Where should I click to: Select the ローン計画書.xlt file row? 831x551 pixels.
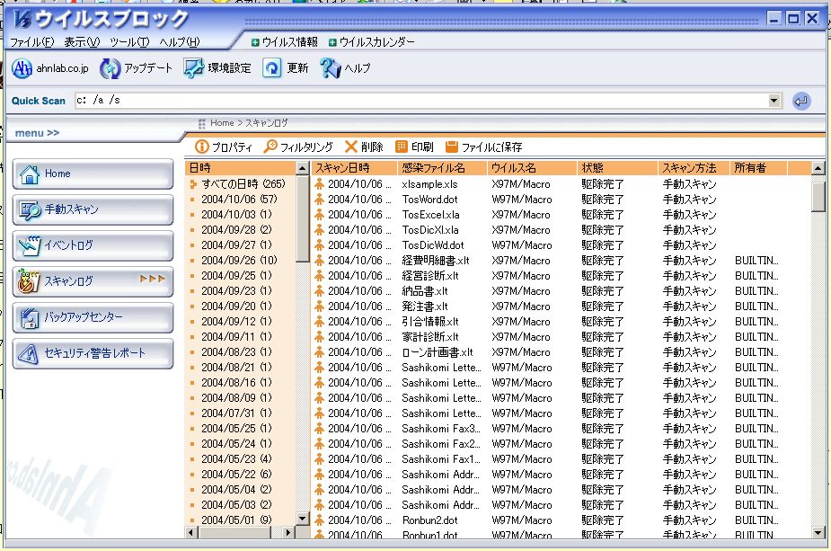click(561, 352)
